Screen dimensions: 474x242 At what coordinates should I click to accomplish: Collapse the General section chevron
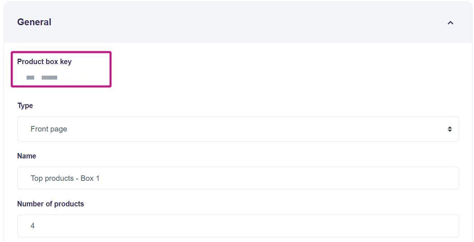point(450,23)
